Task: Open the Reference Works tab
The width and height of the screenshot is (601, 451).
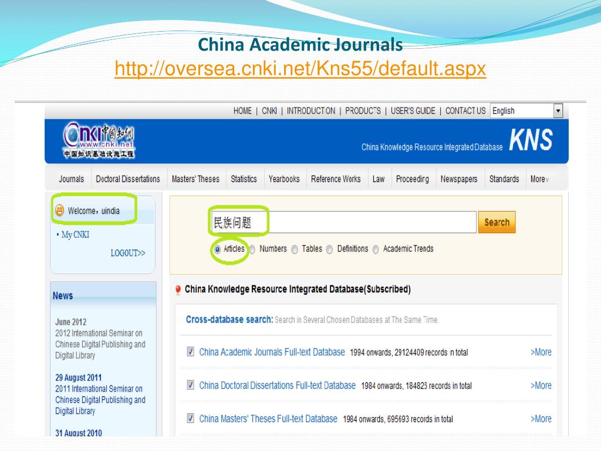Action: pyautogui.click(x=336, y=179)
